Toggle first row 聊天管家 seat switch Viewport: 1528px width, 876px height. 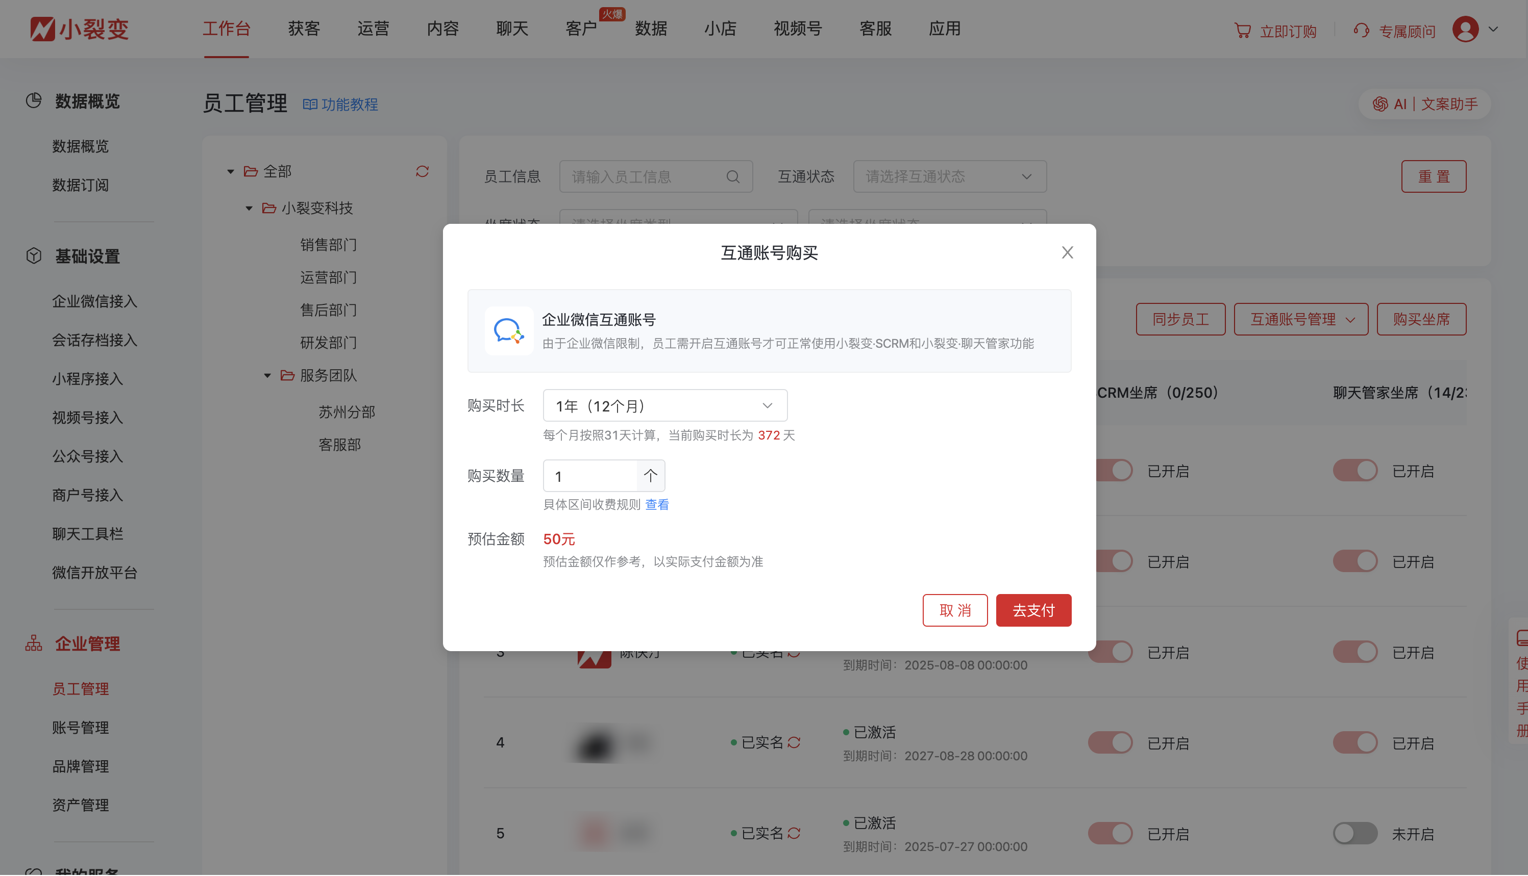(x=1355, y=471)
